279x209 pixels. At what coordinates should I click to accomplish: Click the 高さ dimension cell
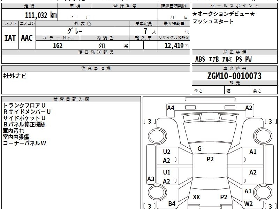[264, 90]
